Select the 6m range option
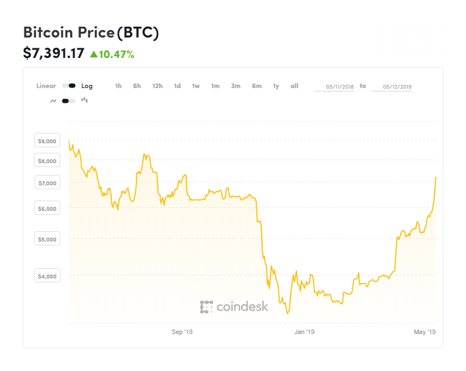The width and height of the screenshot is (466, 371). click(x=256, y=86)
